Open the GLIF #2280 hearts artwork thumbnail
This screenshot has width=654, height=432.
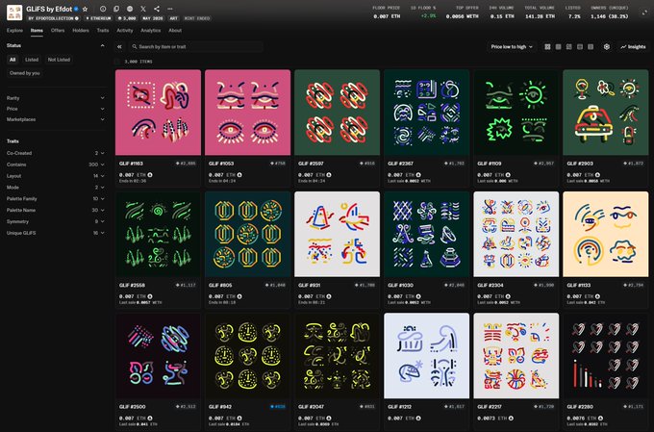(x=606, y=356)
